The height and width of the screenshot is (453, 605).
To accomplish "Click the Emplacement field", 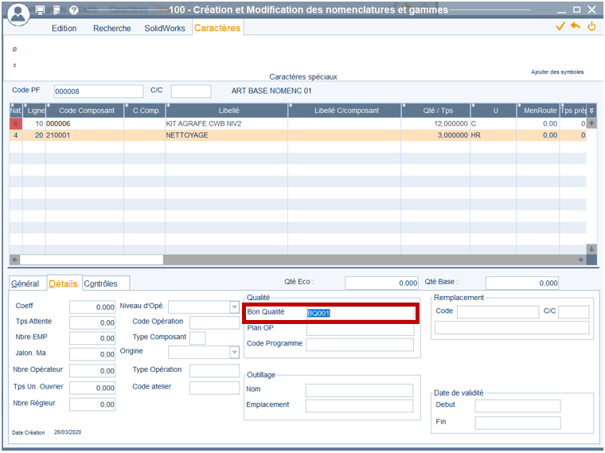I will tap(359, 406).
